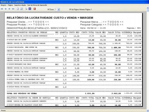Go to the previous page
This screenshot has width=149, height=112.
(x=6, y=9)
